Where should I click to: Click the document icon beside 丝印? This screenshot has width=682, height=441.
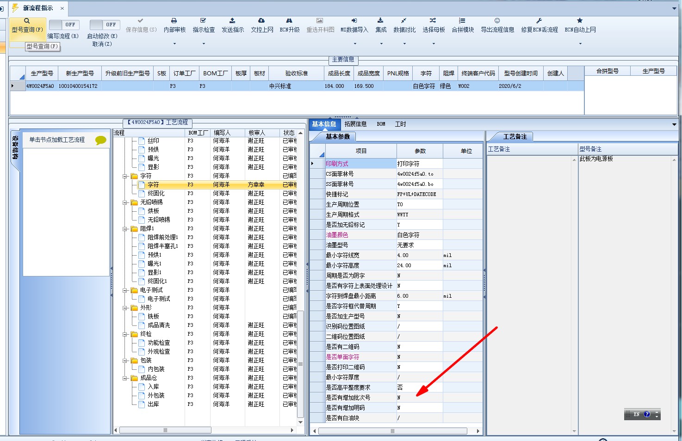pyautogui.click(x=142, y=141)
